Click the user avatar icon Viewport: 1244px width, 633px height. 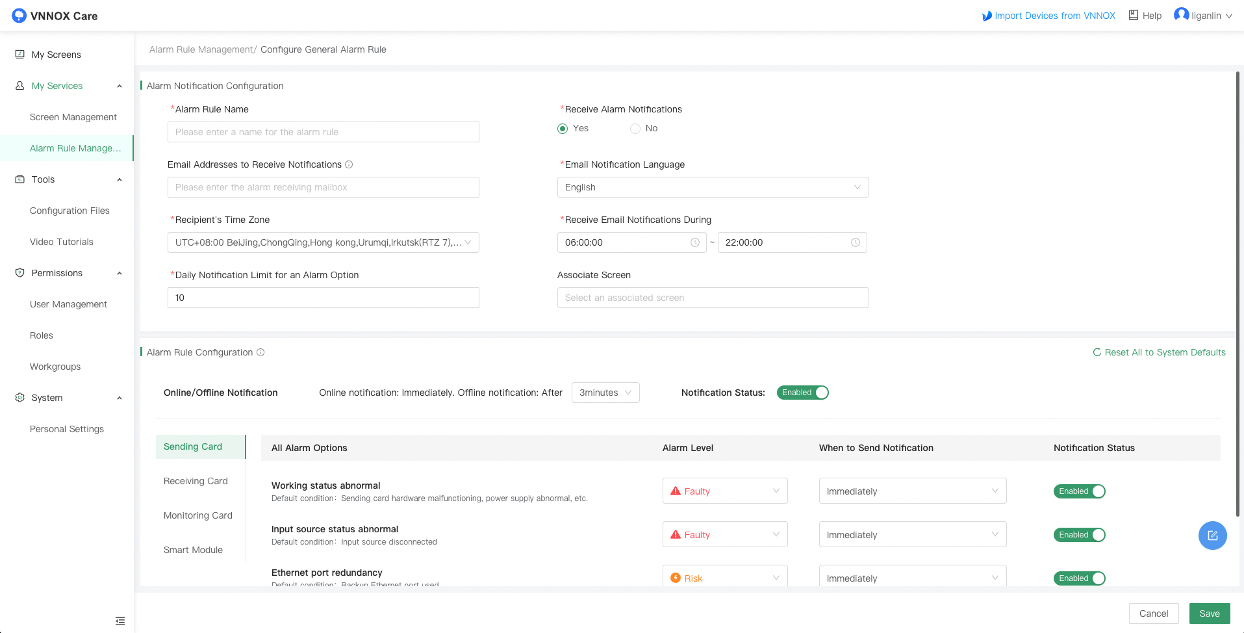[1181, 15]
